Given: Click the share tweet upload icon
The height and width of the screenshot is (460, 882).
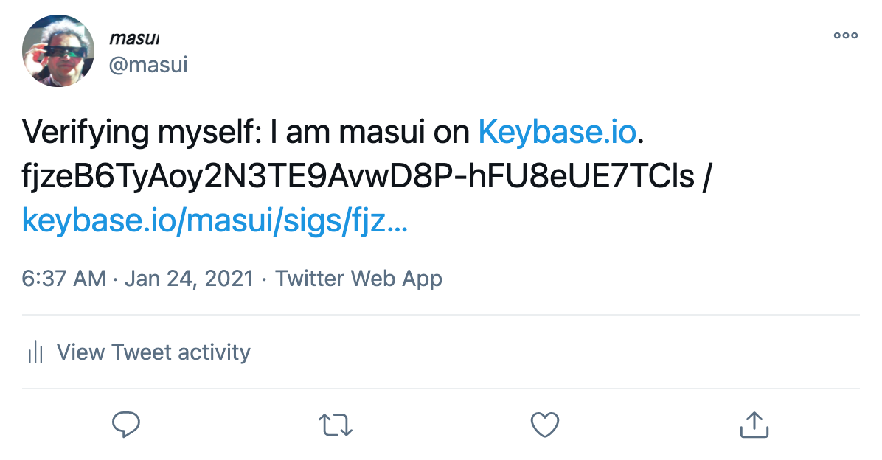Looking at the screenshot, I should 754,424.
